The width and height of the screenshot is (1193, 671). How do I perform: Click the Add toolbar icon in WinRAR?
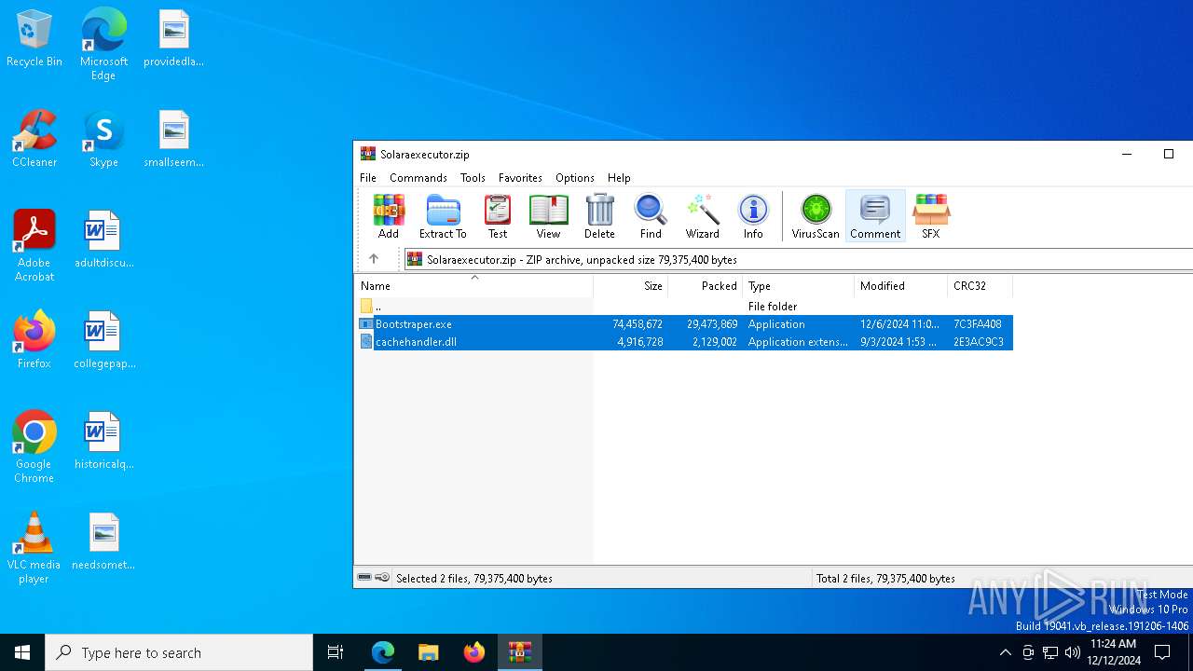click(x=389, y=216)
